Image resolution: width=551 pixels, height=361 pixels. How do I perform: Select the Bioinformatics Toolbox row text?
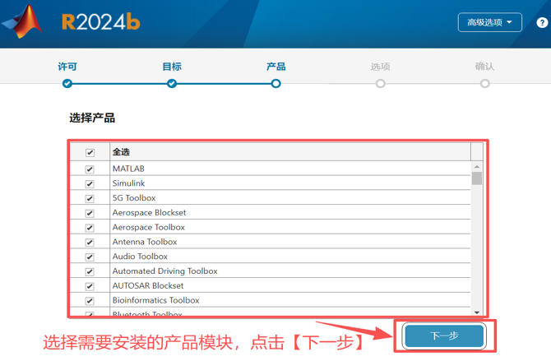155,300
